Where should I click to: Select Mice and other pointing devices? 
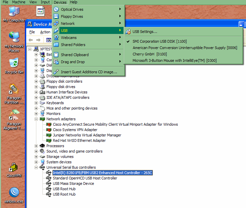tap(72, 109)
